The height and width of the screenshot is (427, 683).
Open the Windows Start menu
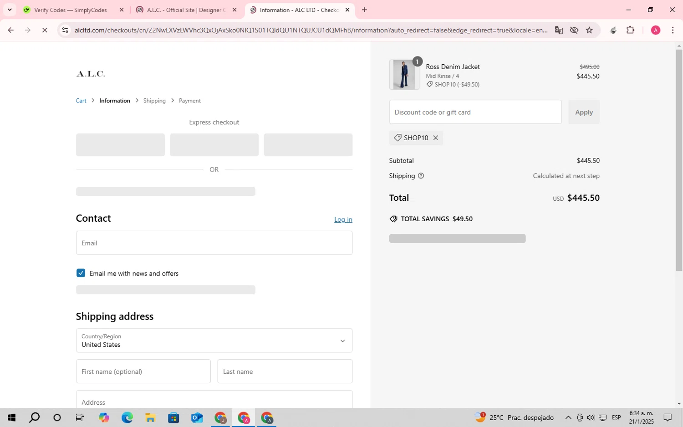(x=11, y=417)
